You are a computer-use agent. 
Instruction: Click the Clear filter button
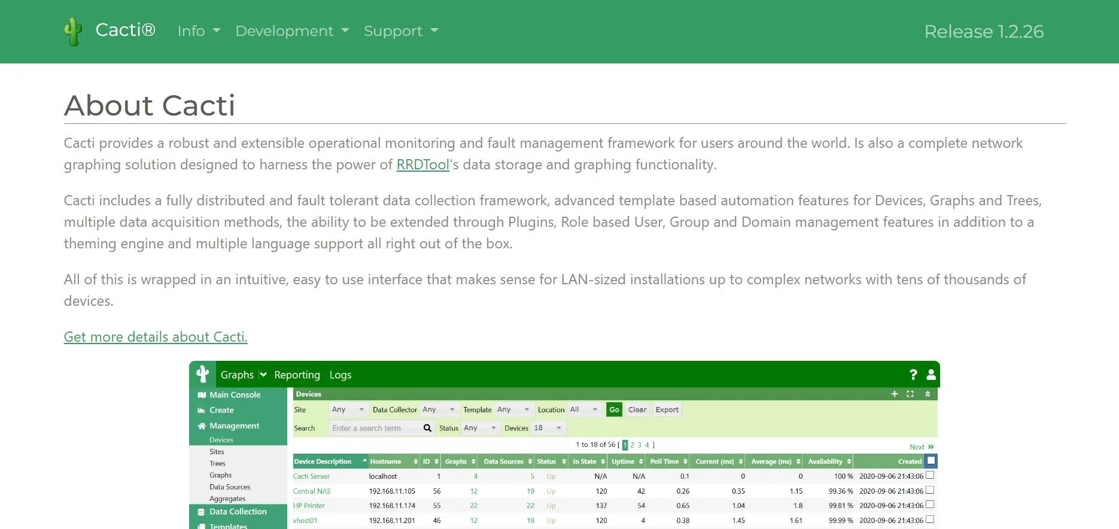coord(637,409)
